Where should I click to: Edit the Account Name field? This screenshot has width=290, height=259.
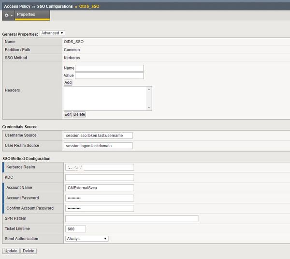(99, 188)
